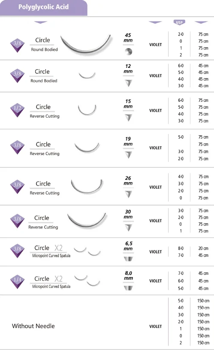The width and height of the screenshot is (214, 350).
Task: Click spatula point icon under 6,5 mm
Action: point(128,259)
